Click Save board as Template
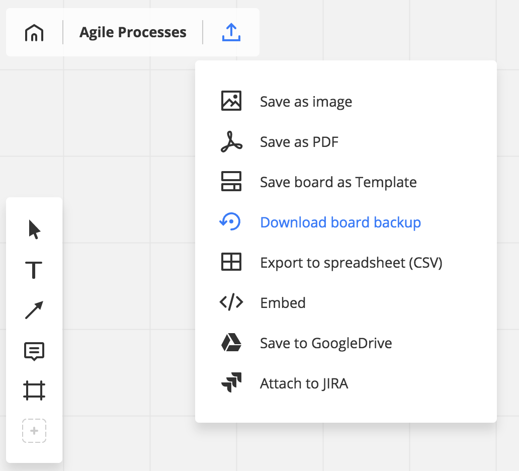The image size is (519, 471). (338, 182)
